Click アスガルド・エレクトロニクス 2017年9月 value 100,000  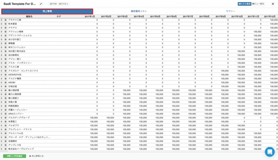click(x=225, y=71)
